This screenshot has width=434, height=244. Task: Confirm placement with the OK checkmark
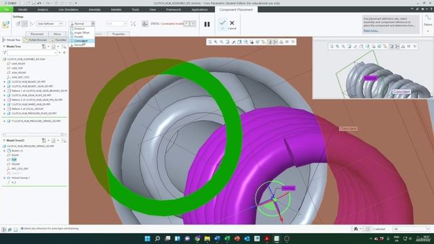[222, 24]
